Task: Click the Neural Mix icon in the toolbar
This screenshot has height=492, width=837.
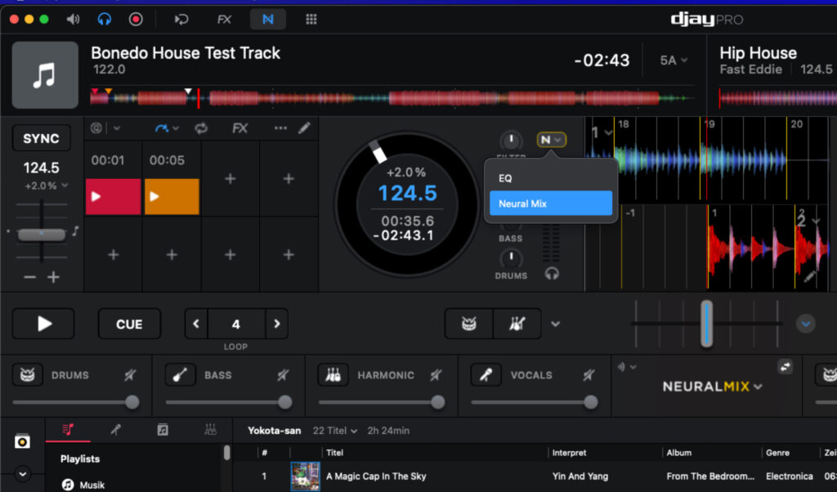Action: pos(267,19)
